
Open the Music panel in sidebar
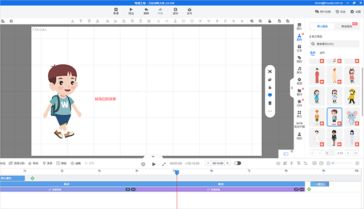coord(300,70)
